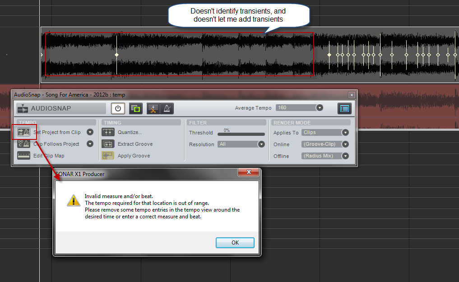Click the Clip Follows Project icon
This screenshot has width=459, height=282.
click(23, 144)
